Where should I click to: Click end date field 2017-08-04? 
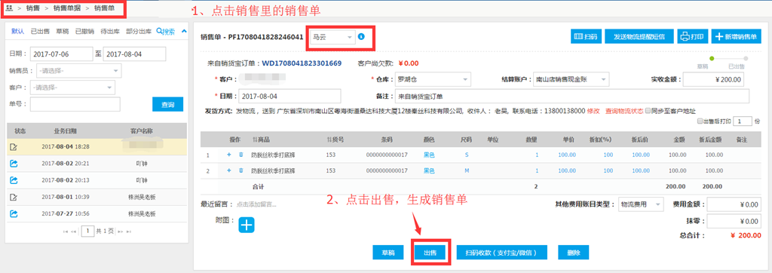coord(134,54)
